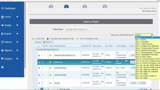Choose Box 2: Royalties option
This screenshot has width=160, height=90.
(x=147, y=42)
